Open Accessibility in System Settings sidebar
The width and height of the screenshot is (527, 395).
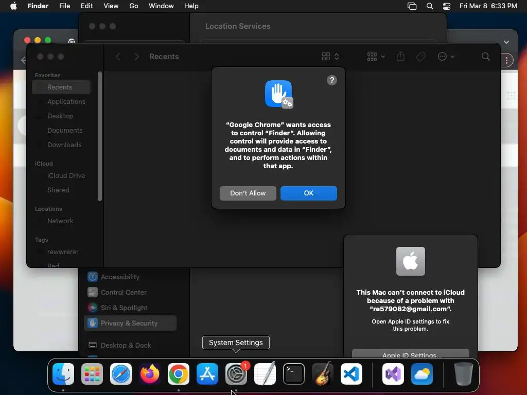pos(130,277)
